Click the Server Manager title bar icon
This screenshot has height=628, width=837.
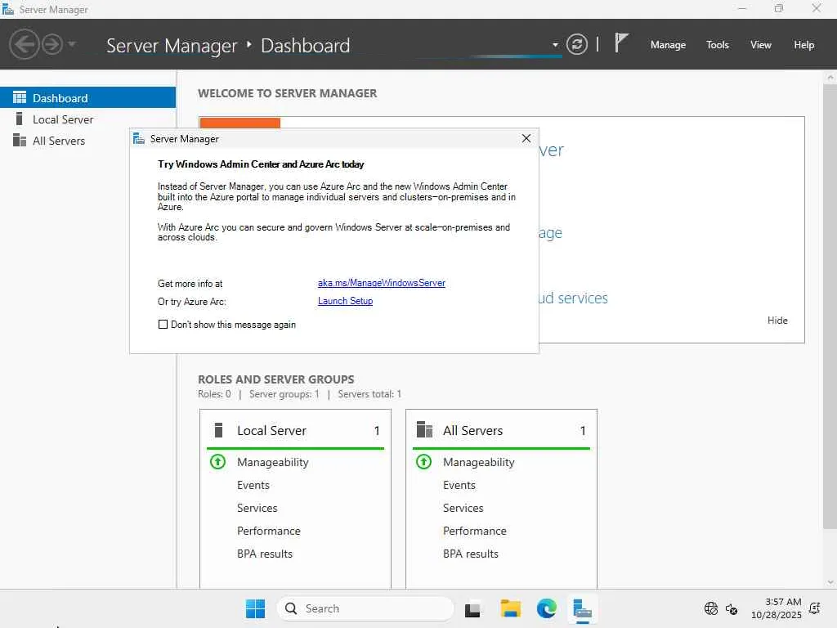click(8, 9)
